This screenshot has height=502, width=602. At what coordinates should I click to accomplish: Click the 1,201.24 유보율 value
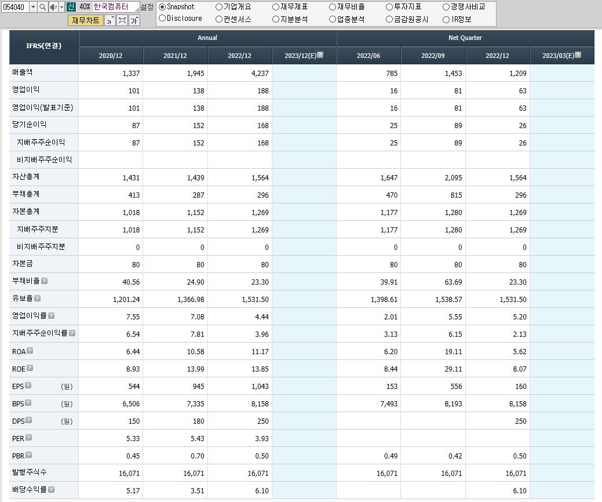(x=126, y=300)
